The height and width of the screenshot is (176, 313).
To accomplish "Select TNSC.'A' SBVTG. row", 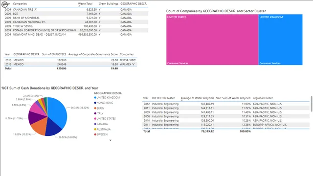I will click(76, 26).
